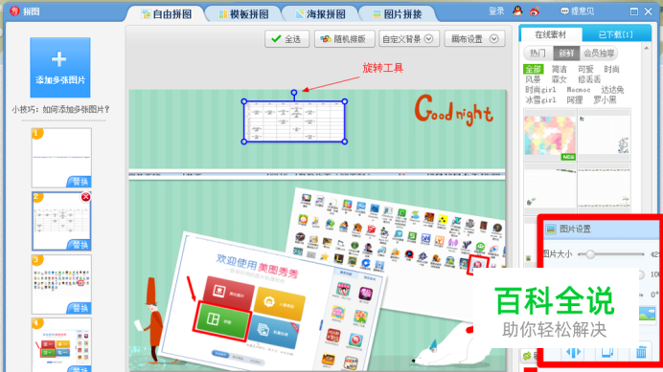Open the 已下载 tab
This screenshot has height=372, width=663.
(616, 34)
